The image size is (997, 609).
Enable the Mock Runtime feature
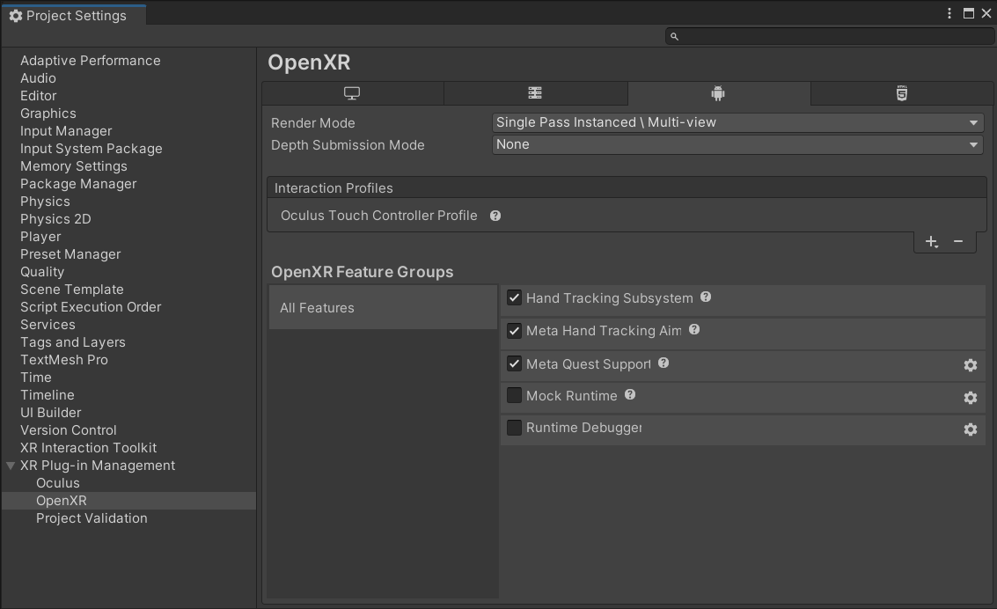[x=515, y=396]
